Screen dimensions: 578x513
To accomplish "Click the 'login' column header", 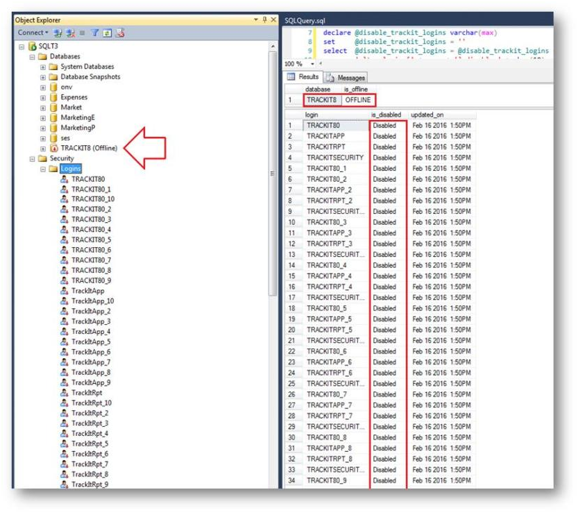I will [312, 115].
